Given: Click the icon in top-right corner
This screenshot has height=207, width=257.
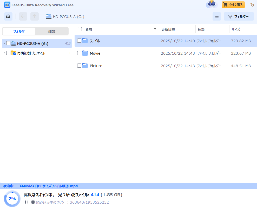Looking at the screenshot, I should [252, 5].
